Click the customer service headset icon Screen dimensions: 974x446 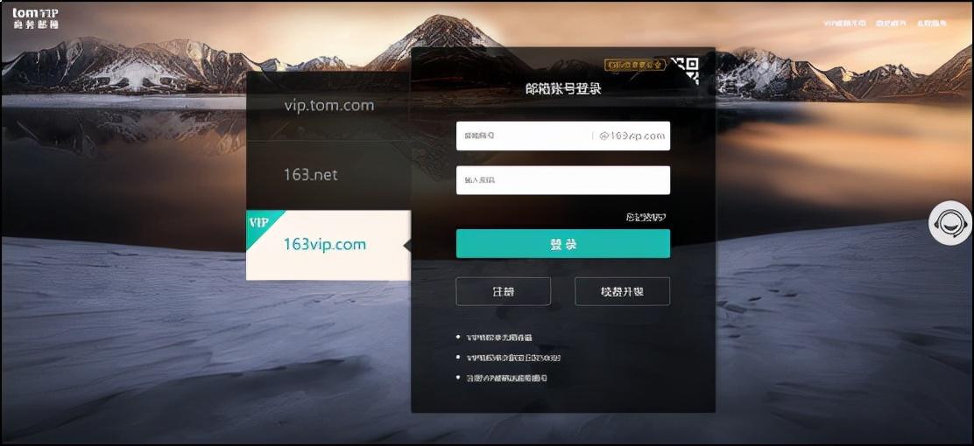coord(949,223)
